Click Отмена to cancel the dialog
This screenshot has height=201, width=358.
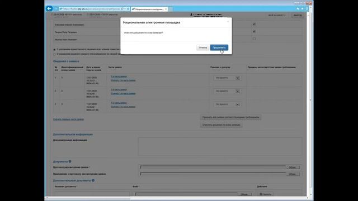(202, 47)
